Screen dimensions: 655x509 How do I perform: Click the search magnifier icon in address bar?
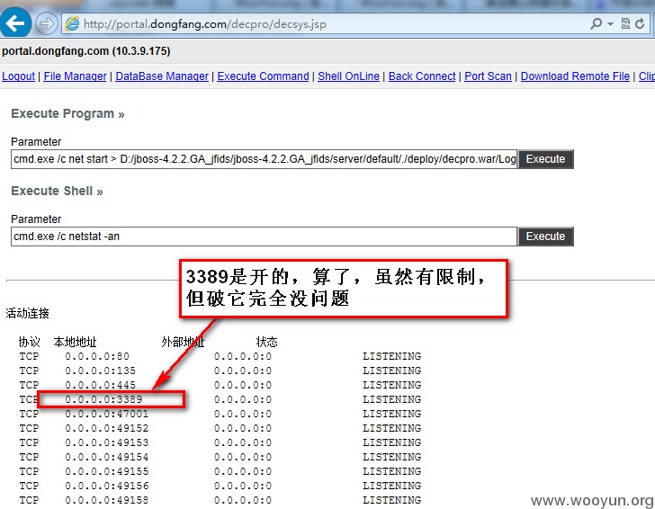[x=597, y=23]
